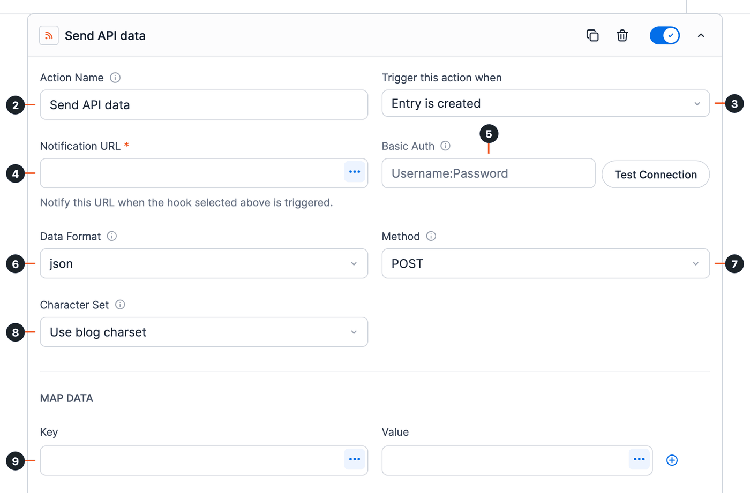Image resolution: width=750 pixels, height=493 pixels.
Task: Open the Method dropdown
Action: (x=545, y=263)
